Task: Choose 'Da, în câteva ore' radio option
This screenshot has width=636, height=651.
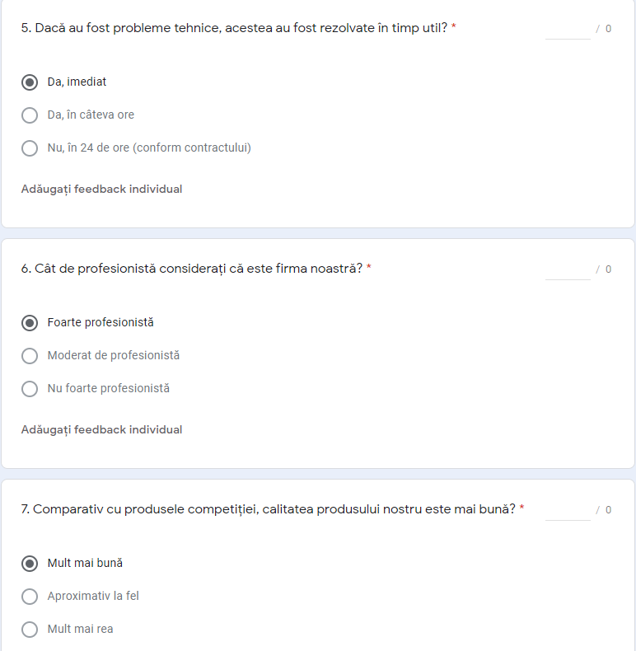Action: [x=30, y=115]
